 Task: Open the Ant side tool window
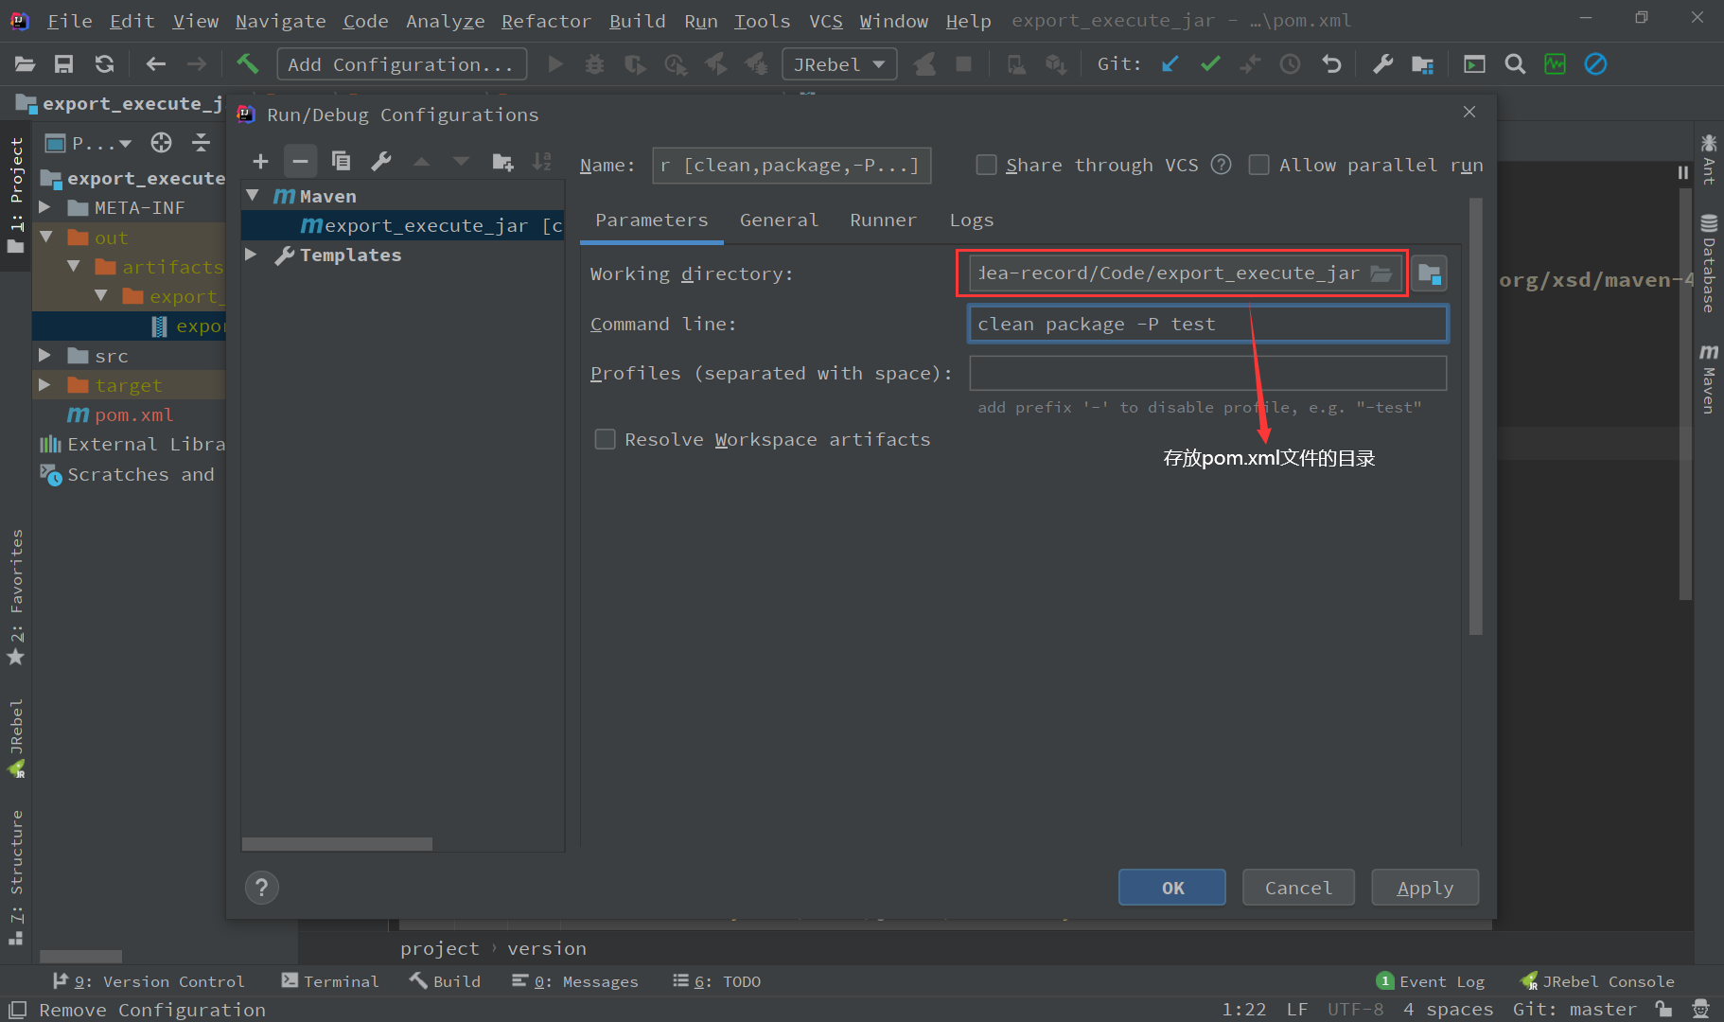1709,159
